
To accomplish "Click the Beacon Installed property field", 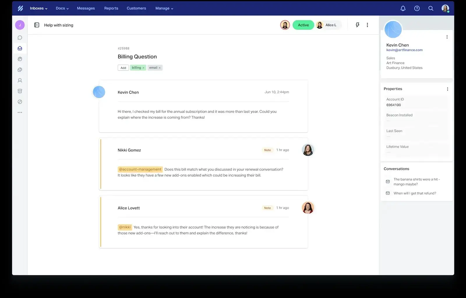I will (x=416, y=118).
